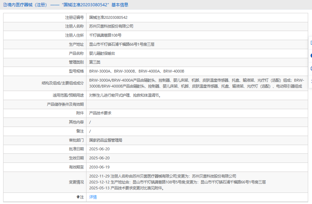Click the 备注 row label
This screenshot has height=204, width=312.
80,131
